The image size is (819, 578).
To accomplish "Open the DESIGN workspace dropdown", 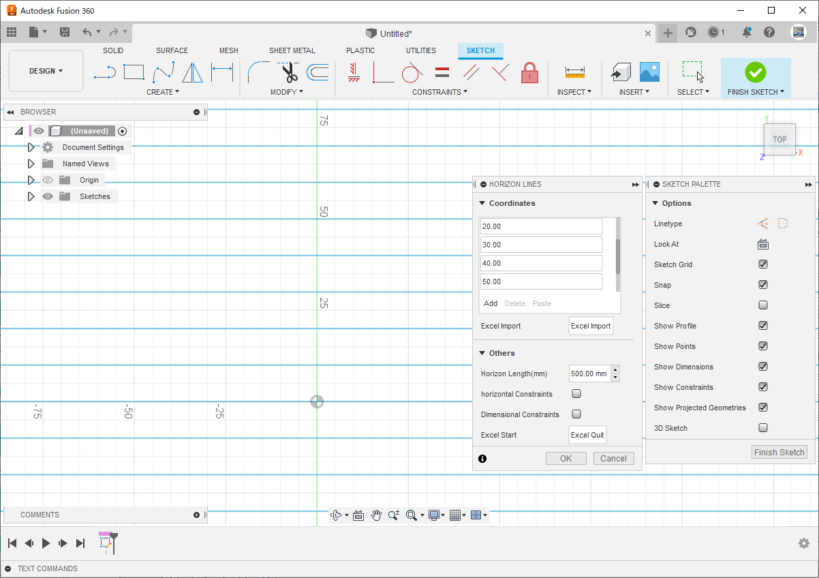I will pyautogui.click(x=46, y=71).
